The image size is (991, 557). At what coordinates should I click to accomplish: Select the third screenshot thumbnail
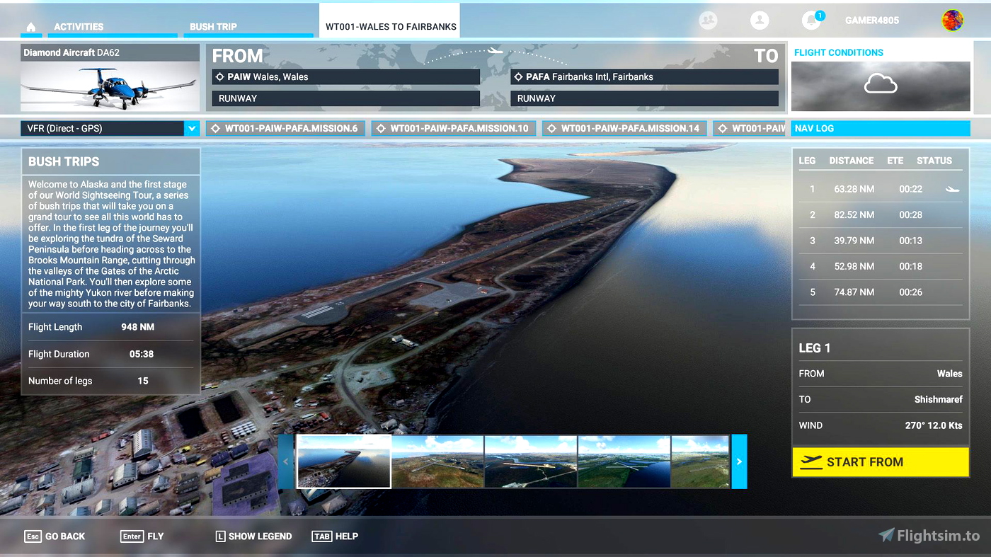tap(531, 461)
